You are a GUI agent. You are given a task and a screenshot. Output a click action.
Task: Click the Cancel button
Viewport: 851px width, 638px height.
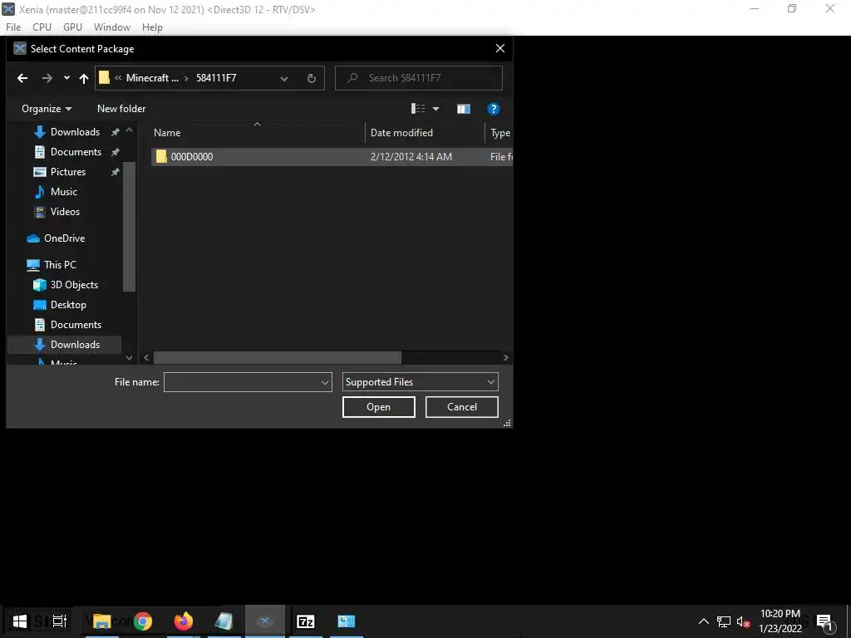(462, 407)
